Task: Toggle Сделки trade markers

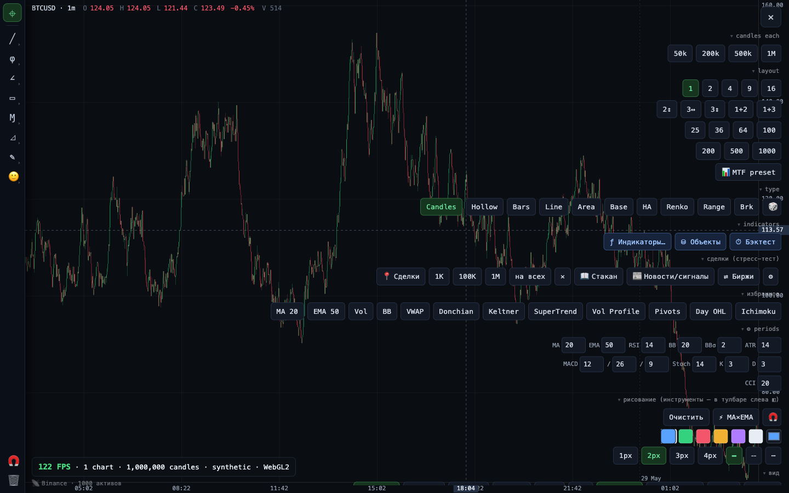Action: point(401,277)
